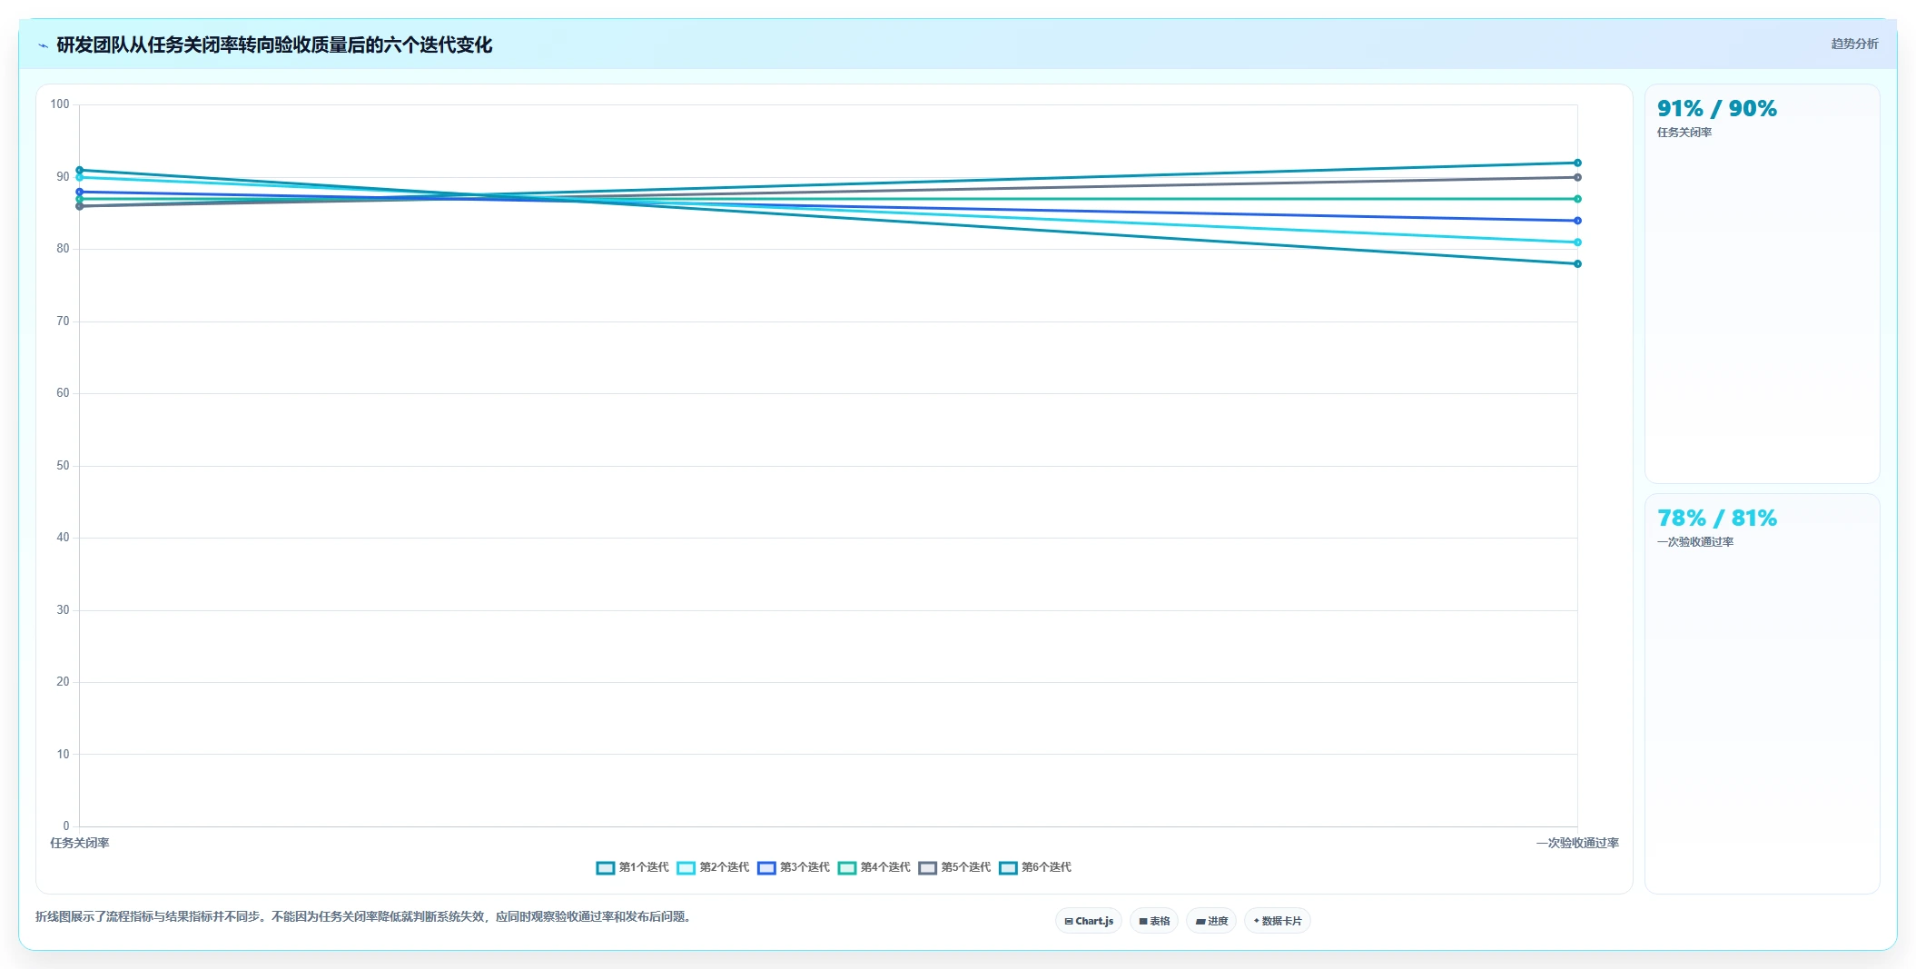Select the 91% / 90% 任务关闭率 card
Screen dimensions: 1916x969
coord(1762,283)
